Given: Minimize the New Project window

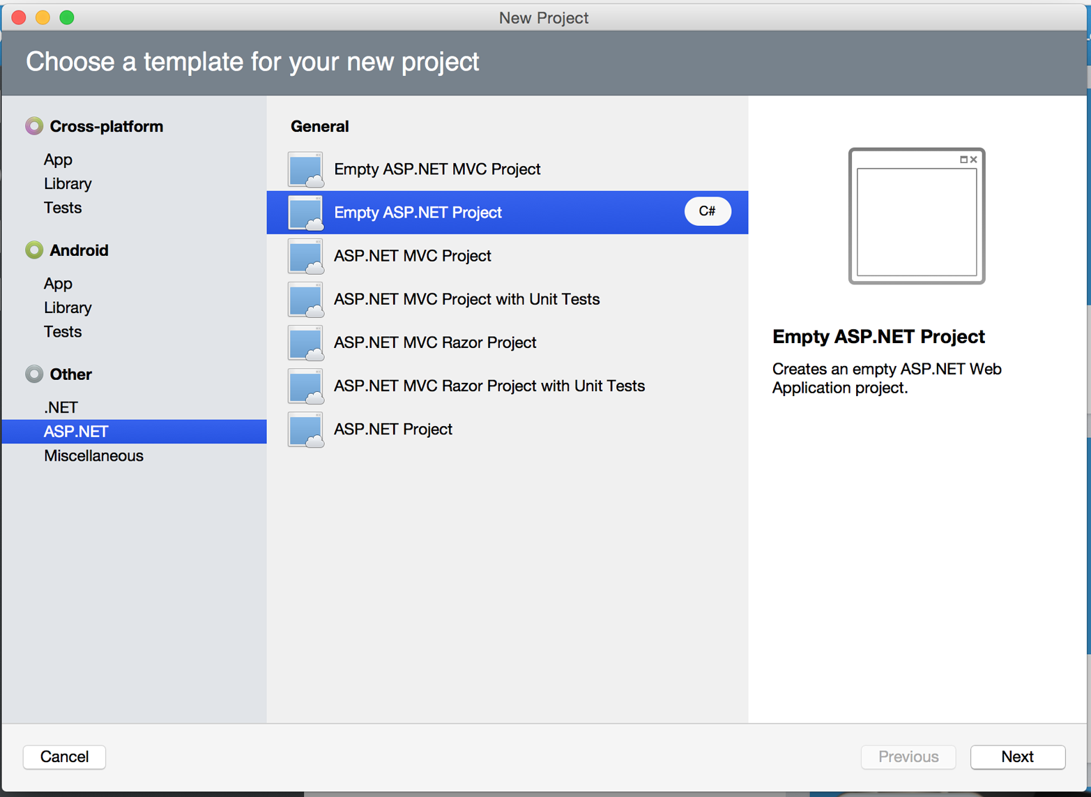Looking at the screenshot, I should point(43,17).
